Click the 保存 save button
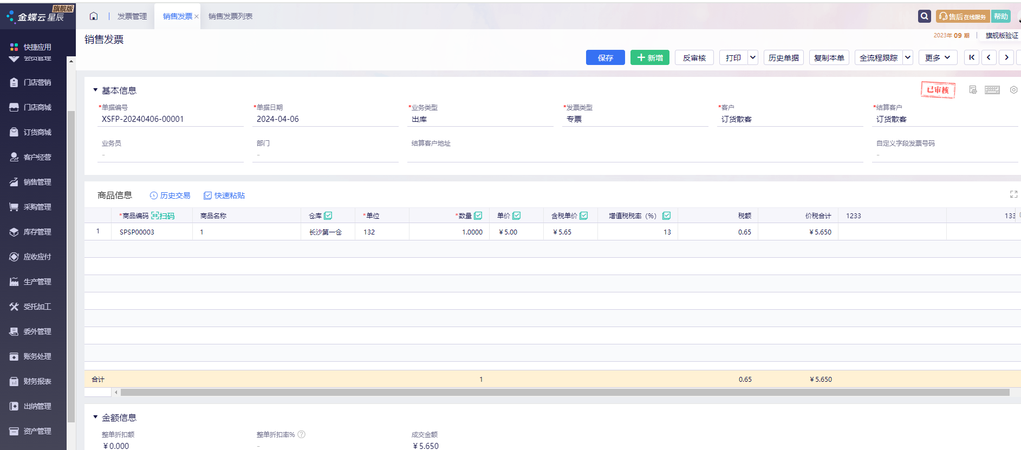 point(606,57)
